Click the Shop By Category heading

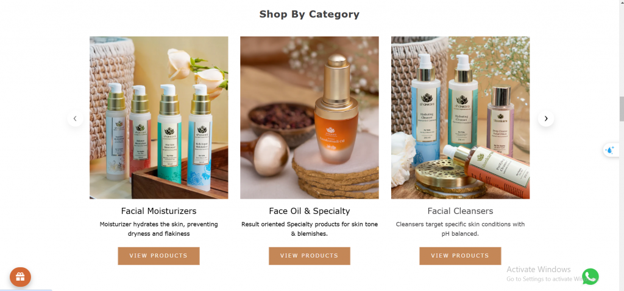(309, 15)
